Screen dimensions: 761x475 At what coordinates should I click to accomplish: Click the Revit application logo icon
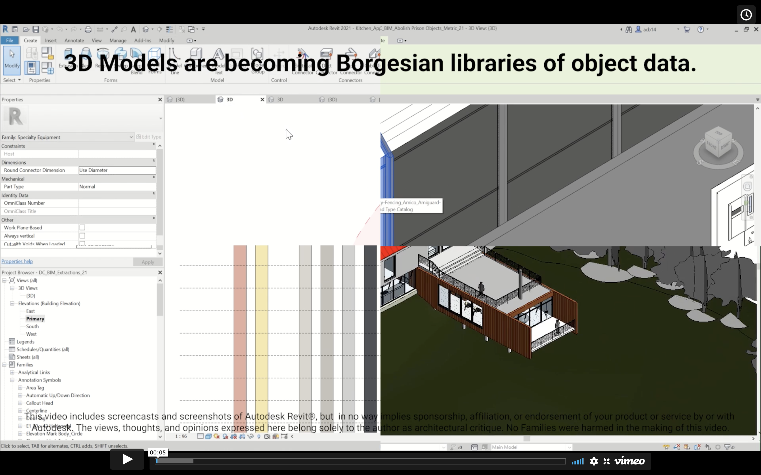coord(5,29)
